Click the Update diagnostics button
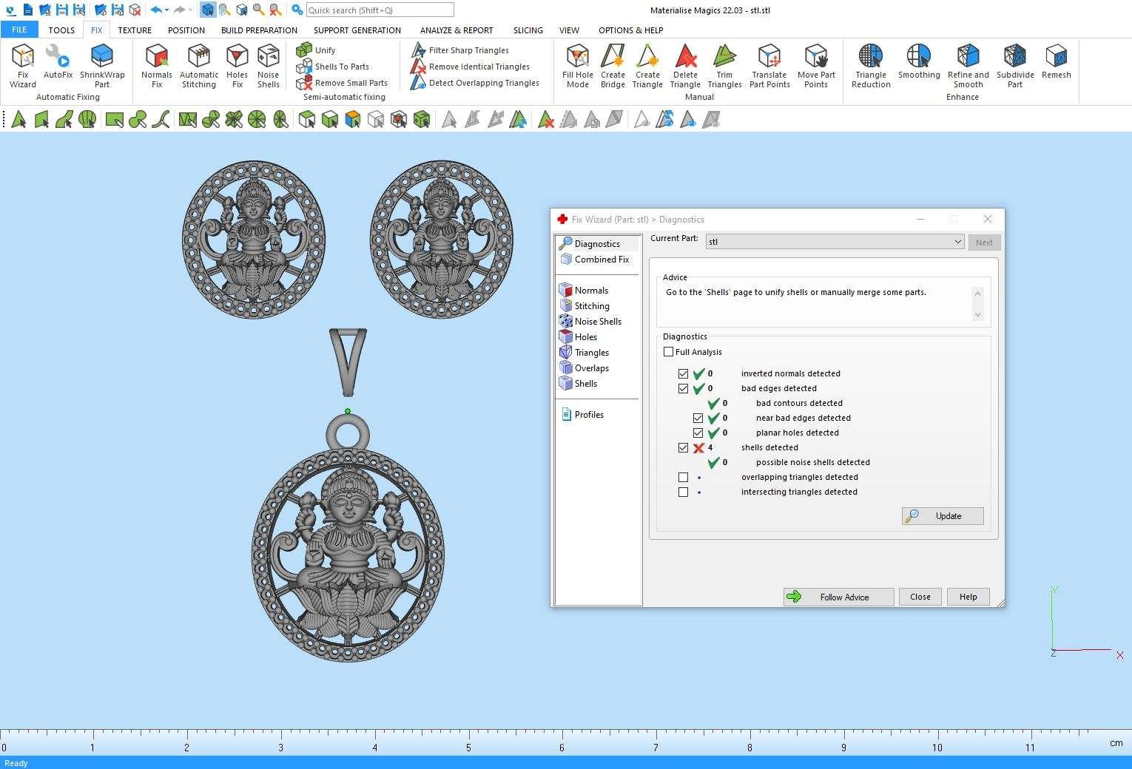 click(x=943, y=516)
